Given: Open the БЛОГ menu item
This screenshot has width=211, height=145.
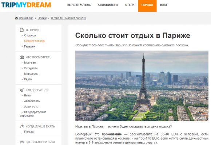Looking at the screenshot, I should tap(164, 5).
